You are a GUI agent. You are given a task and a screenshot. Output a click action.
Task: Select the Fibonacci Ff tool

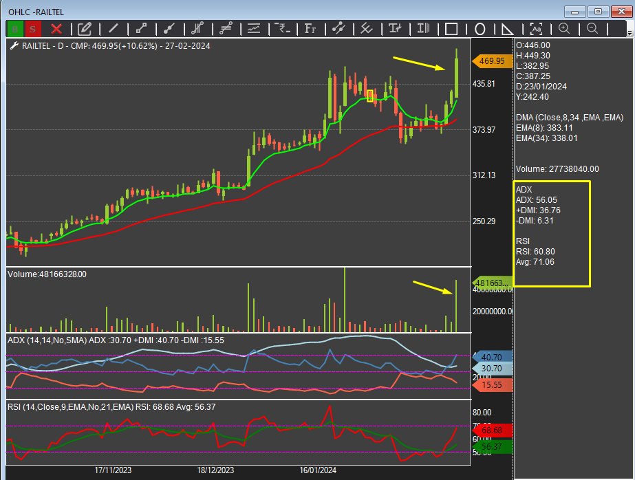[310, 28]
